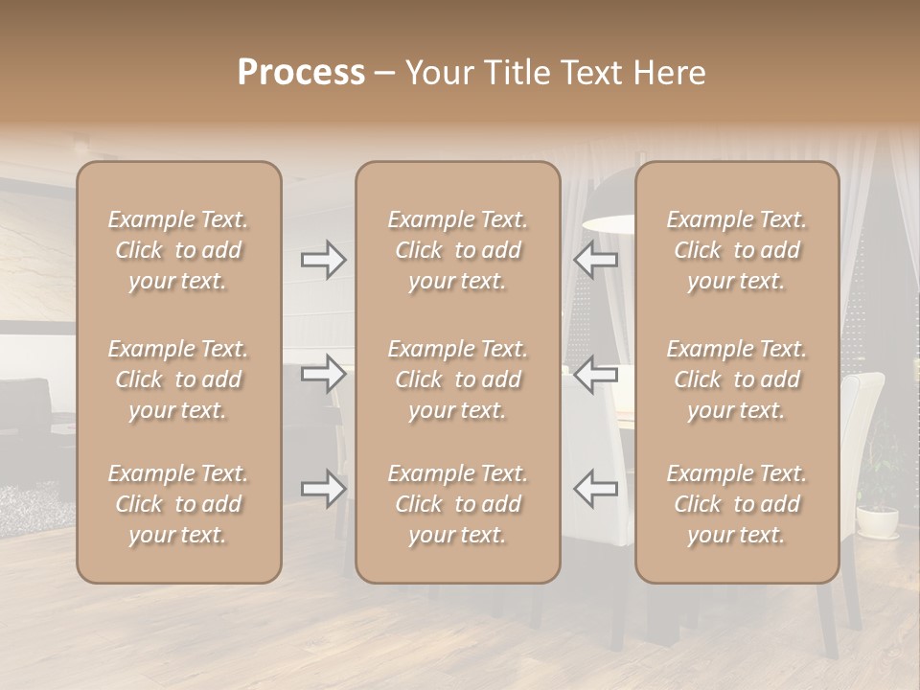This screenshot has height=690, width=920.
Task: Click bottom Example Text in left box
Action: point(178,504)
